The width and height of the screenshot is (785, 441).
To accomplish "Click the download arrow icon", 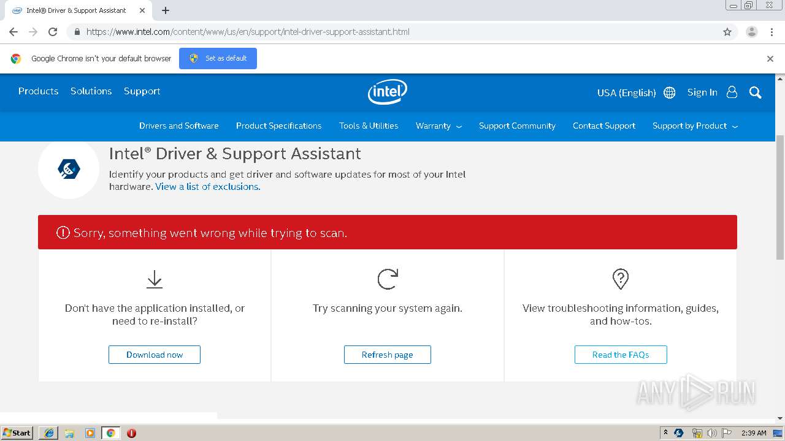I will [155, 279].
